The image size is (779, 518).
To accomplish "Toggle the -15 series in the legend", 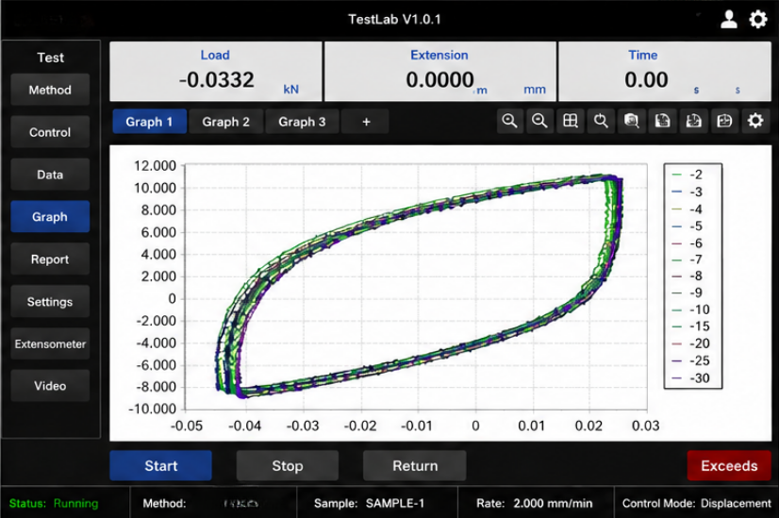I will tap(691, 326).
